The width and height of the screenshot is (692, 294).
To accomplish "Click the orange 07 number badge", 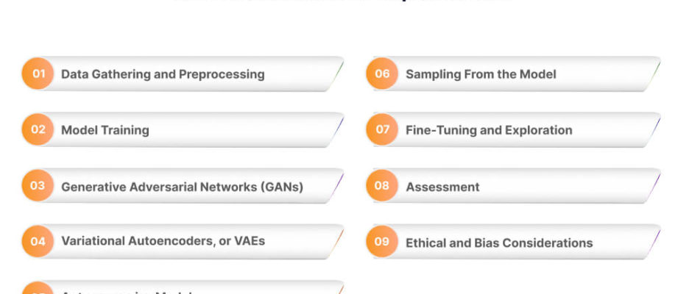I will [x=382, y=129].
